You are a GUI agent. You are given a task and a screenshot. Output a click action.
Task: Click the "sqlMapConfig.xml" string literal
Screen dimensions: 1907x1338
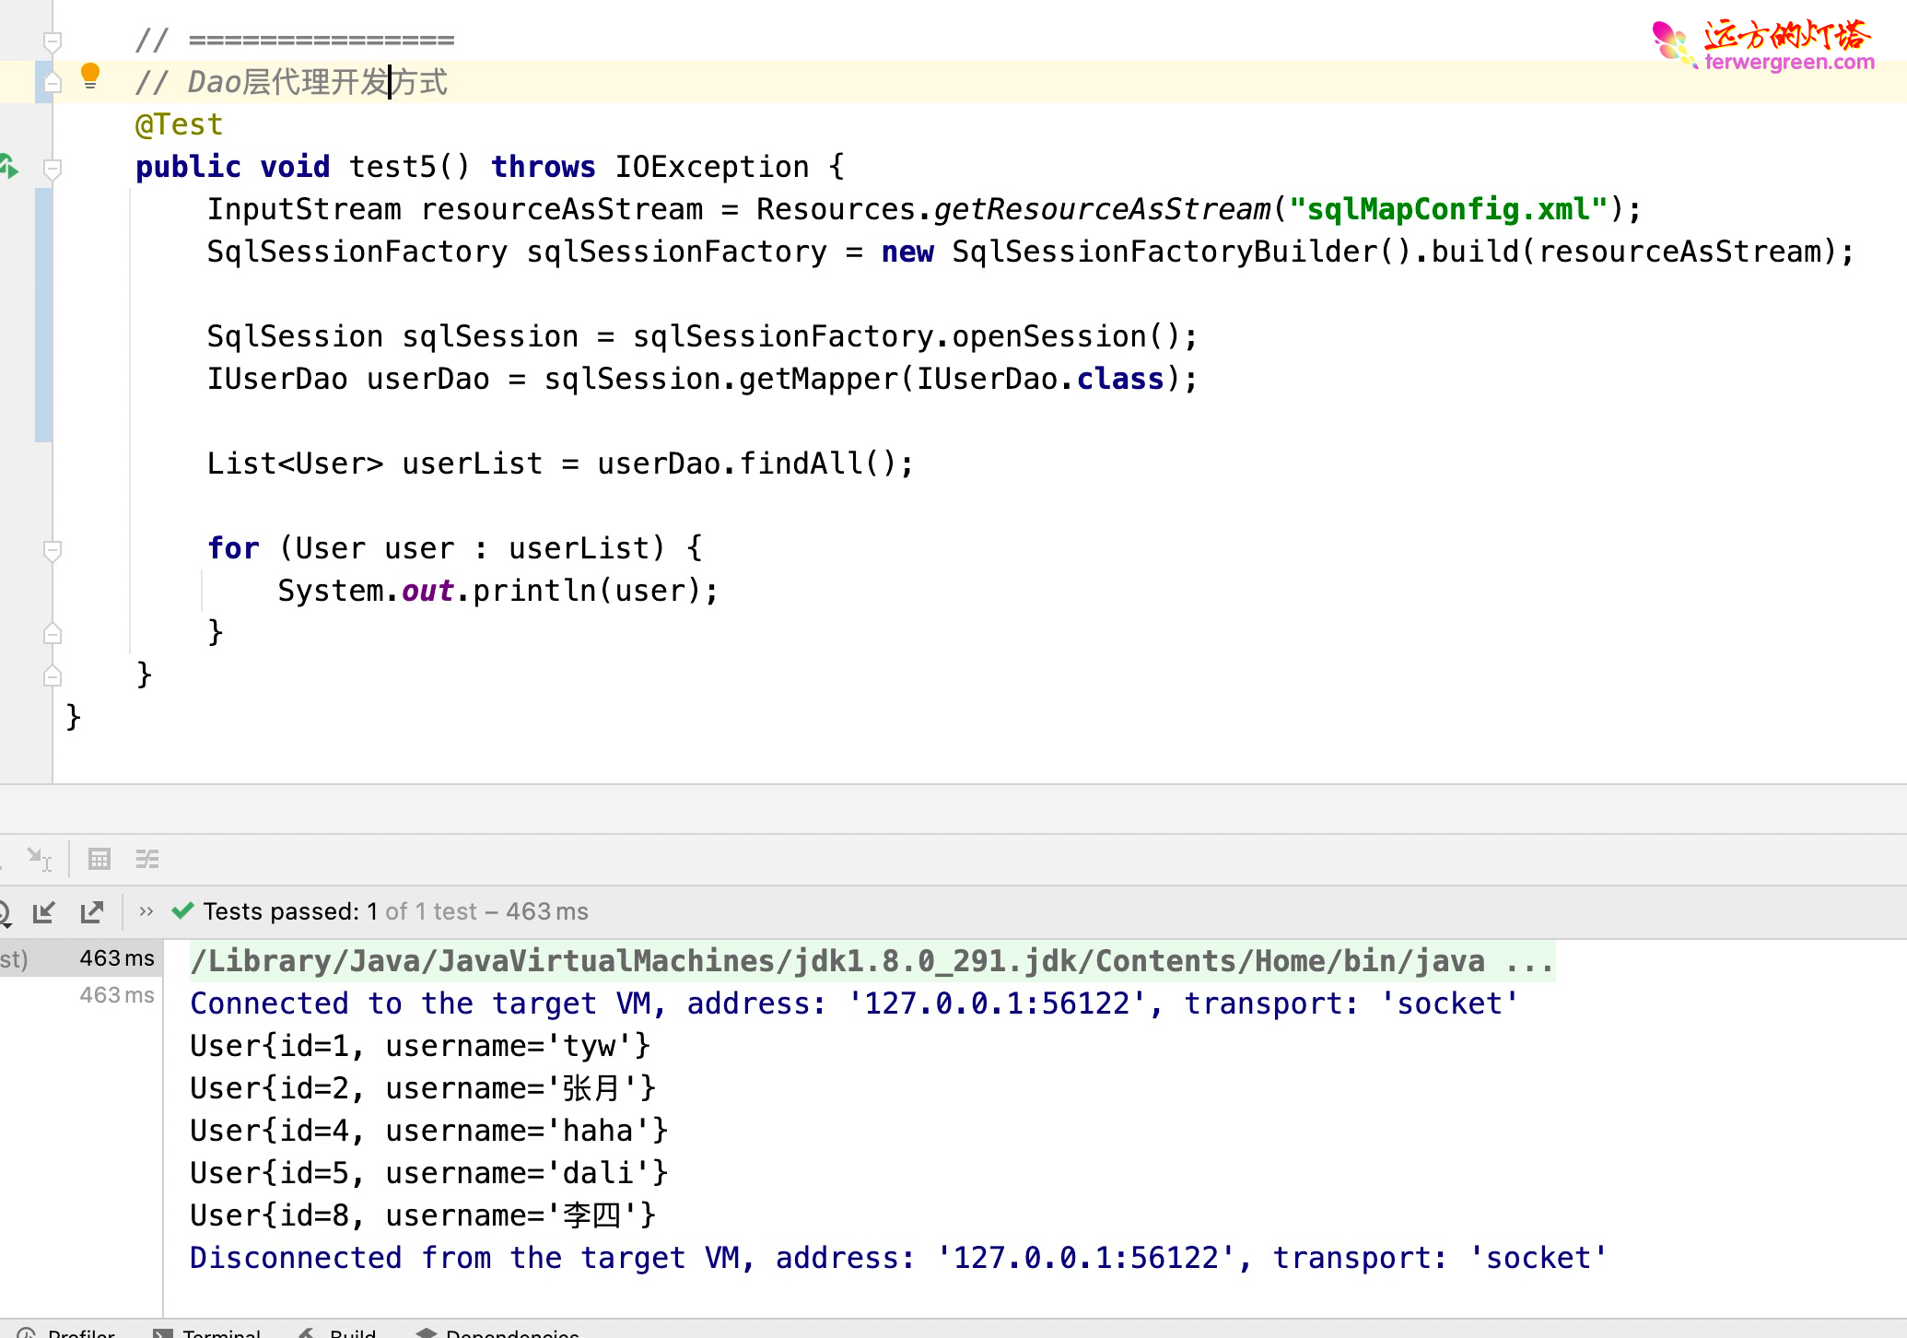(1448, 209)
